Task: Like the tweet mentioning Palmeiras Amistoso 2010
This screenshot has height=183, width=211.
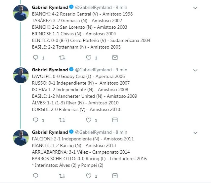Action: (x=88, y=120)
